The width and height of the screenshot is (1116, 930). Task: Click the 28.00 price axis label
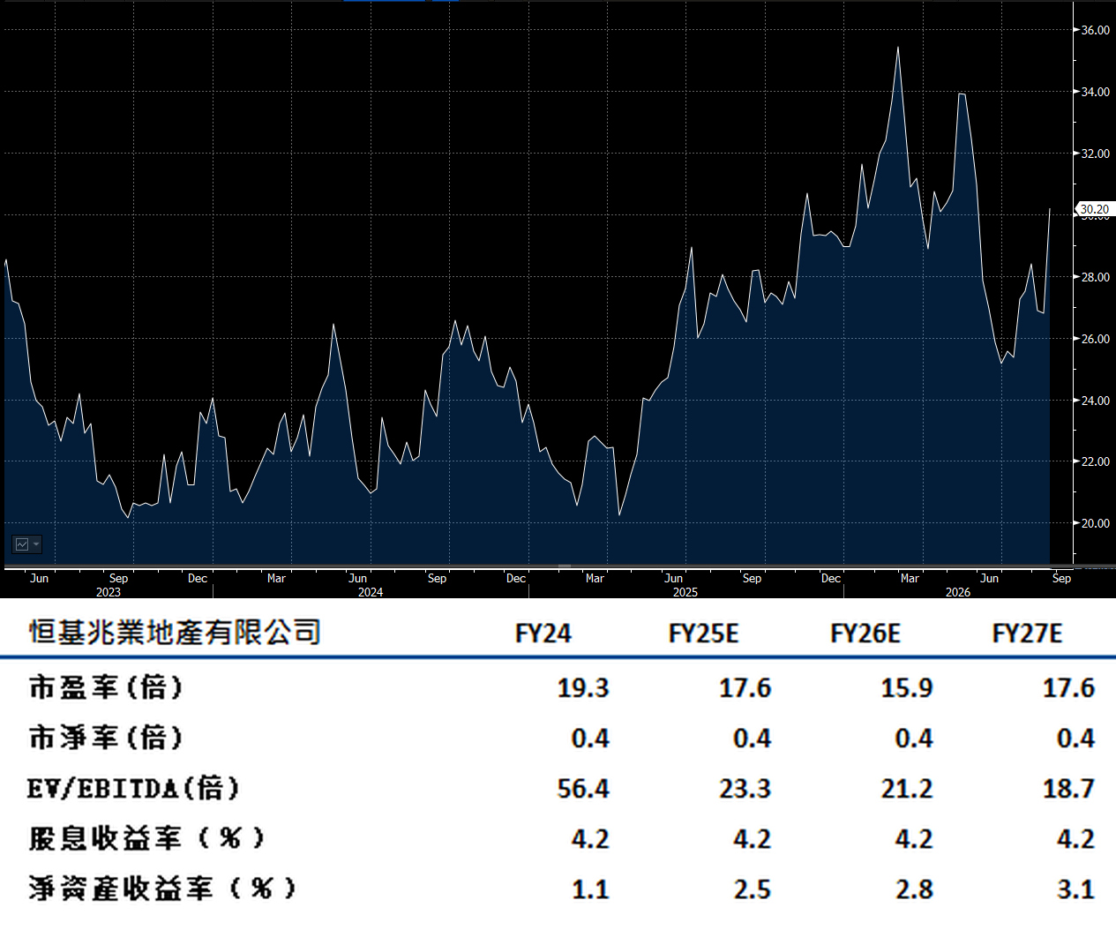[1096, 277]
